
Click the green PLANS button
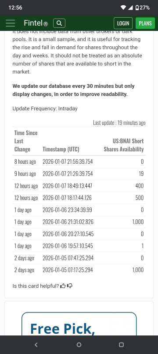pos(145,23)
